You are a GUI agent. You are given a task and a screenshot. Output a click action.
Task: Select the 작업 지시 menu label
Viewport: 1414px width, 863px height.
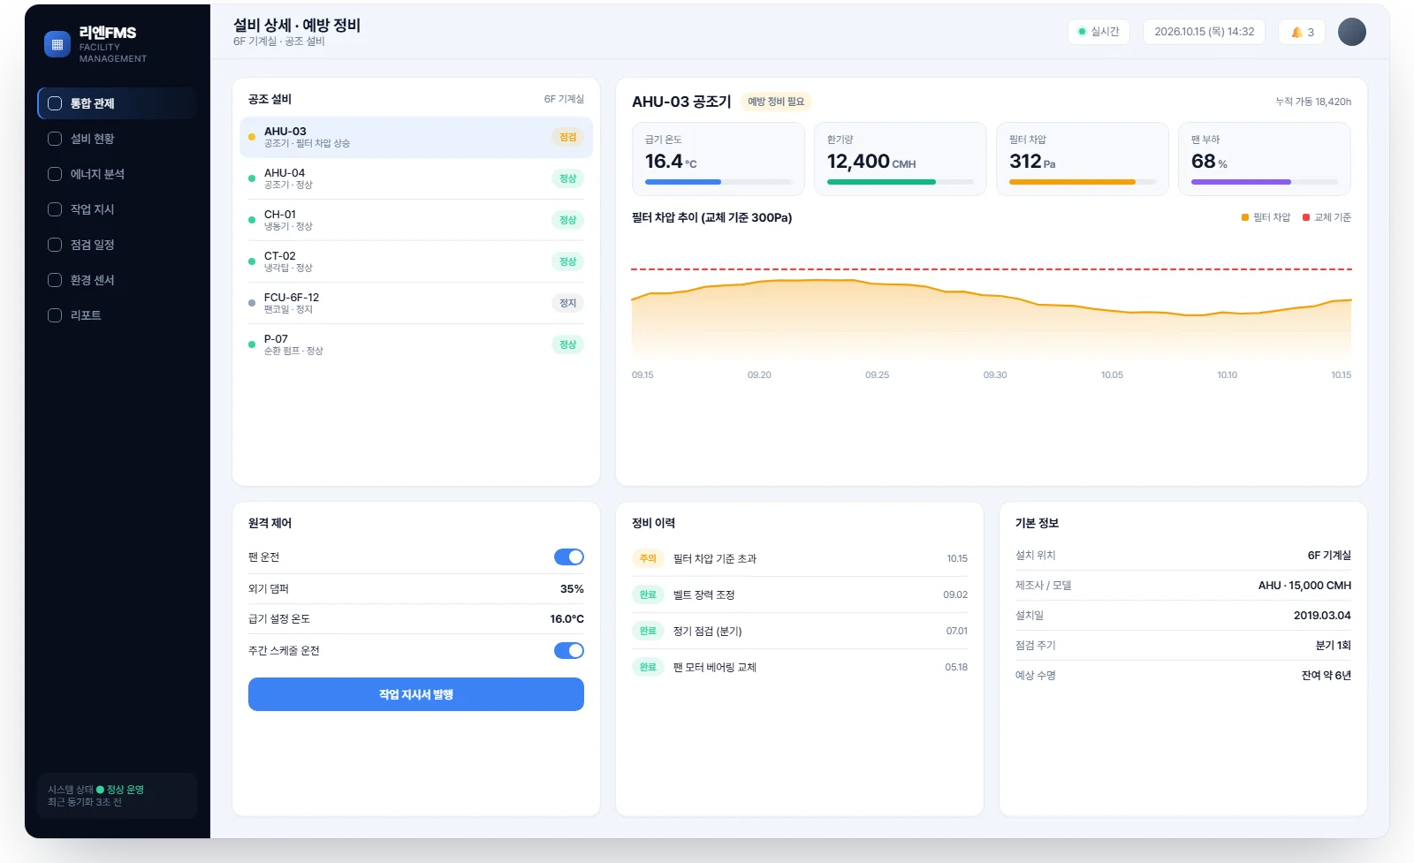93,209
